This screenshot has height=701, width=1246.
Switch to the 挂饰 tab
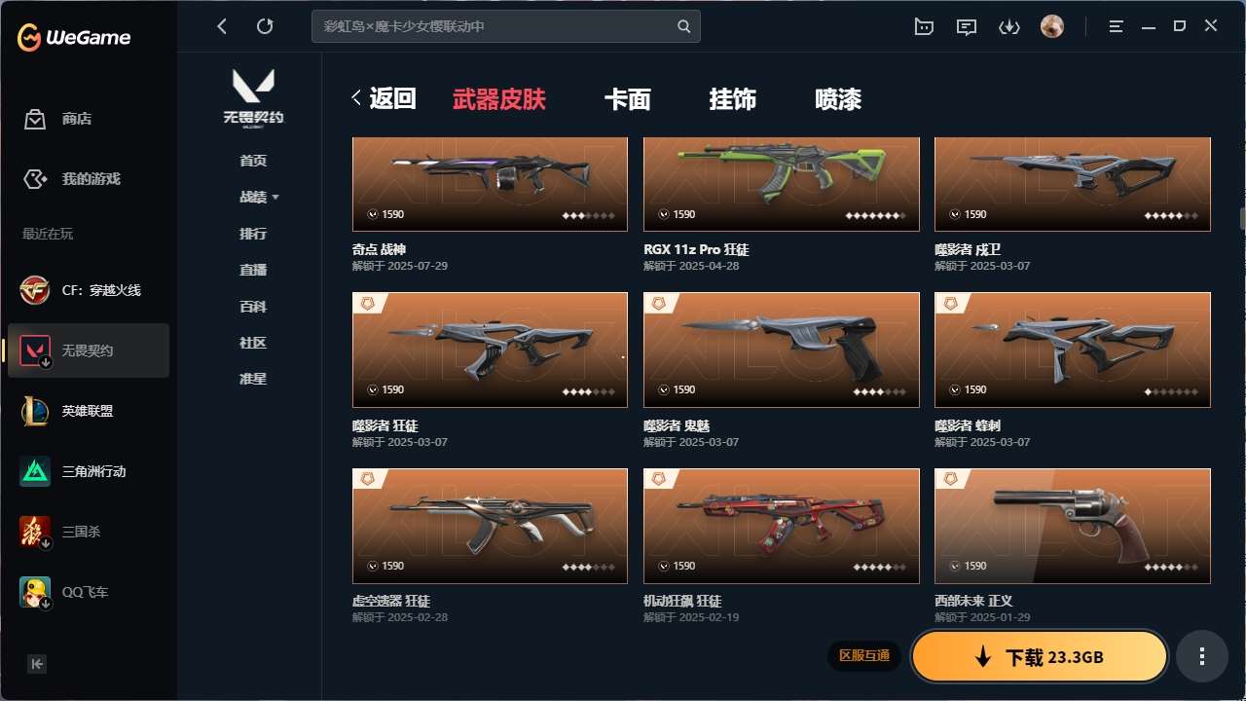(733, 99)
